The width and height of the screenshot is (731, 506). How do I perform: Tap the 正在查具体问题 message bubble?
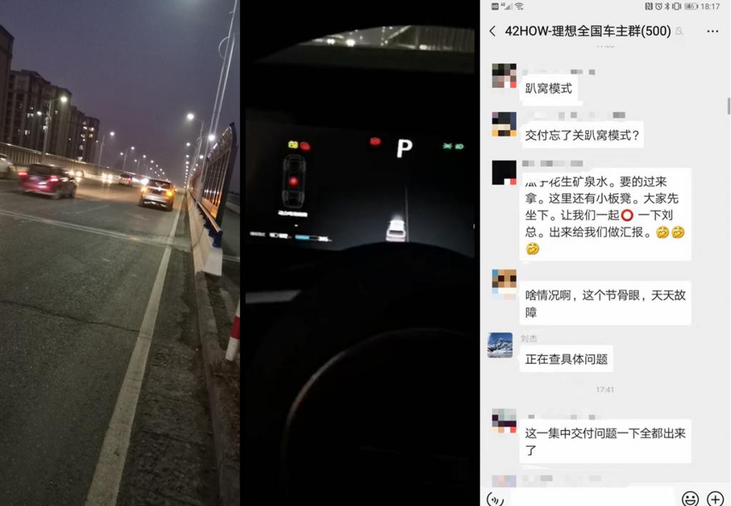click(x=566, y=359)
